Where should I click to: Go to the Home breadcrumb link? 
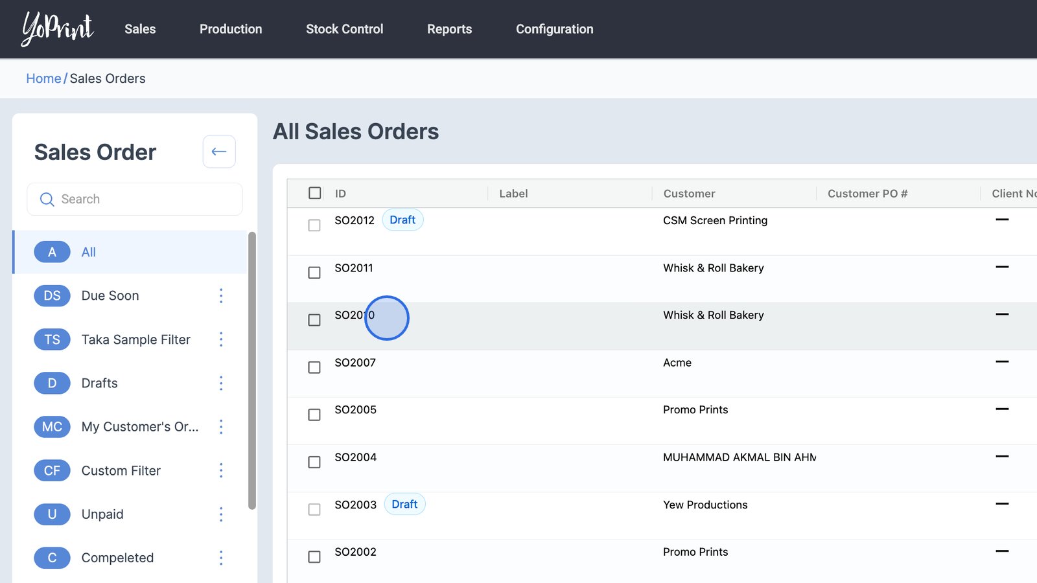pyautogui.click(x=43, y=78)
